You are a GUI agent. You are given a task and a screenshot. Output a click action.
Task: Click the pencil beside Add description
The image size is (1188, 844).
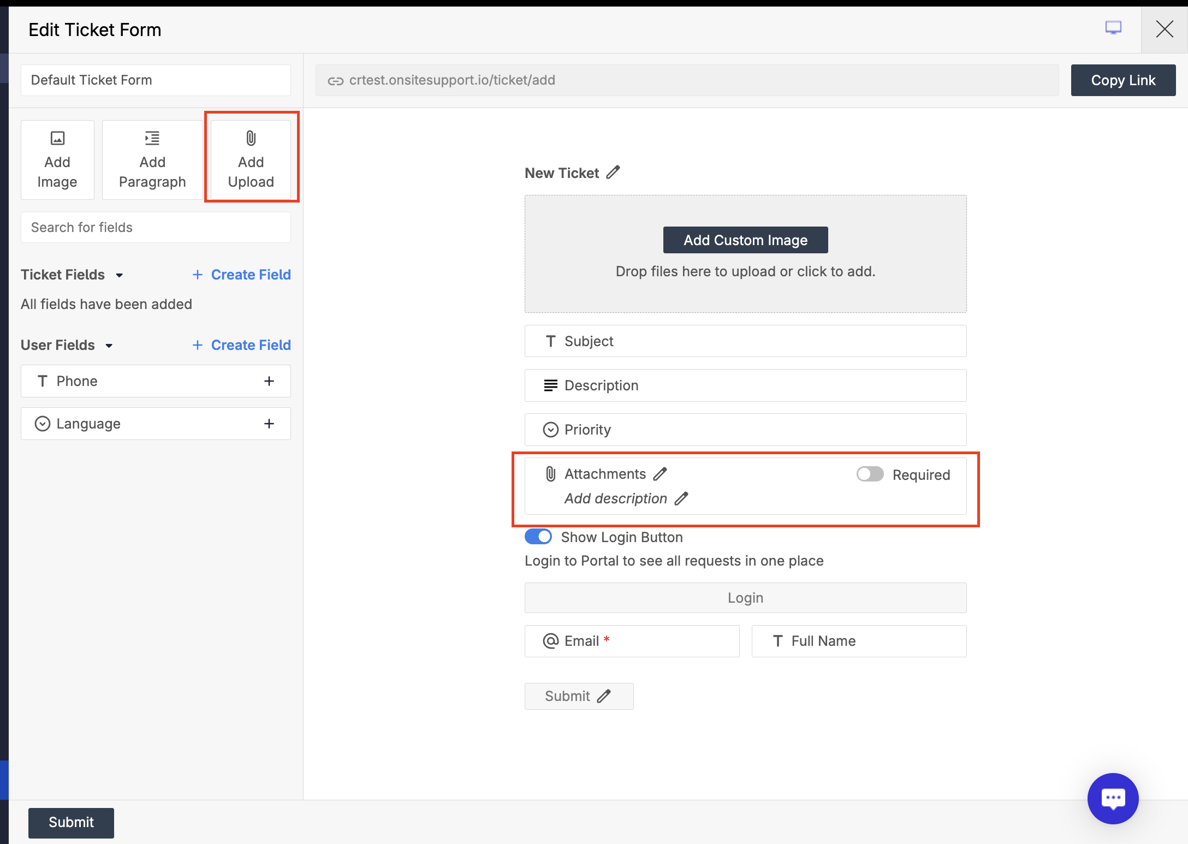(x=681, y=498)
